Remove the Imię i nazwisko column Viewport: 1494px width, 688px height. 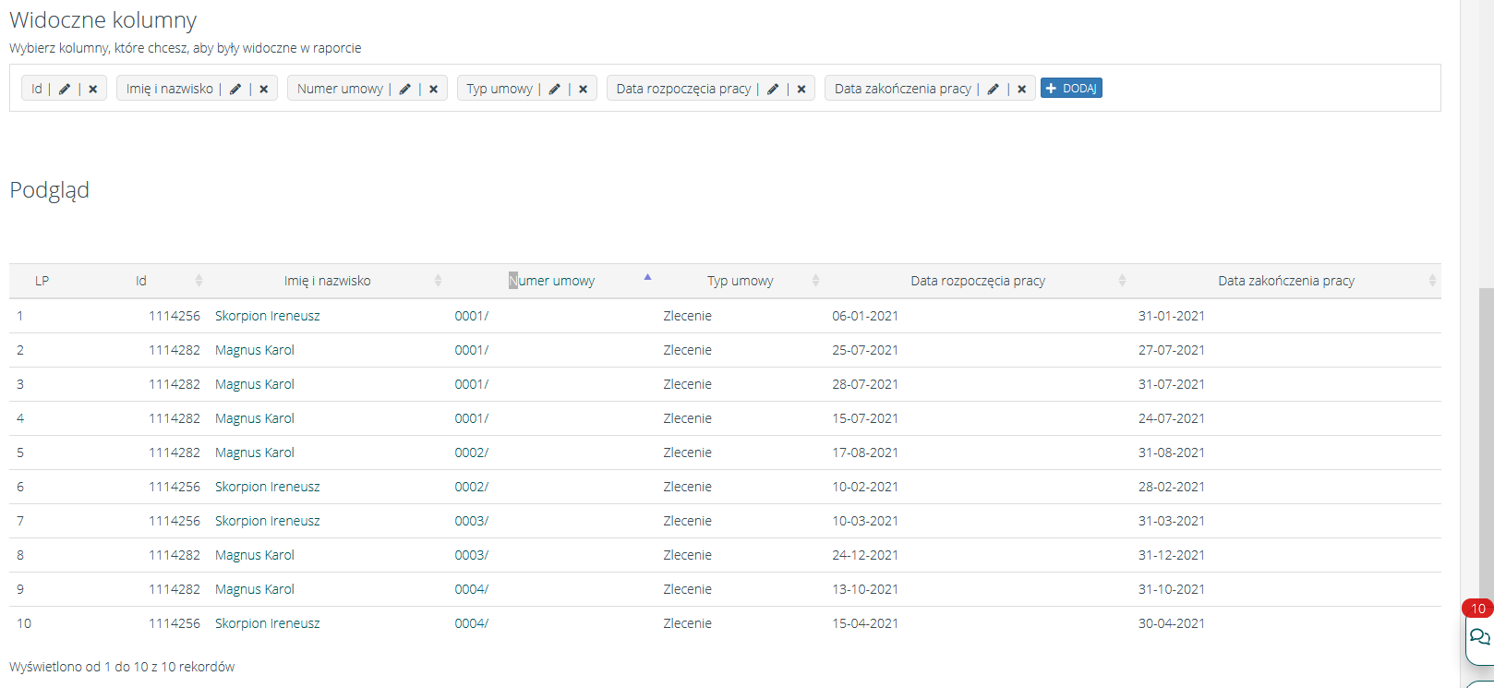click(x=264, y=89)
